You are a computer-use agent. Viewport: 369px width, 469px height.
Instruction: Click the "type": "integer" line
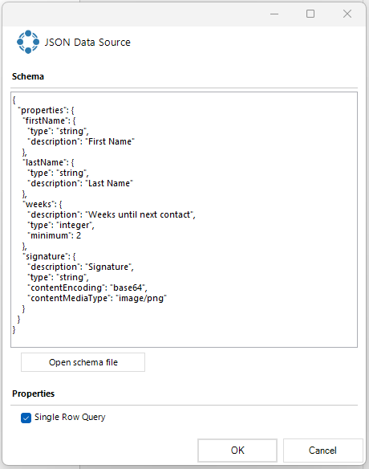pyautogui.click(x=61, y=225)
